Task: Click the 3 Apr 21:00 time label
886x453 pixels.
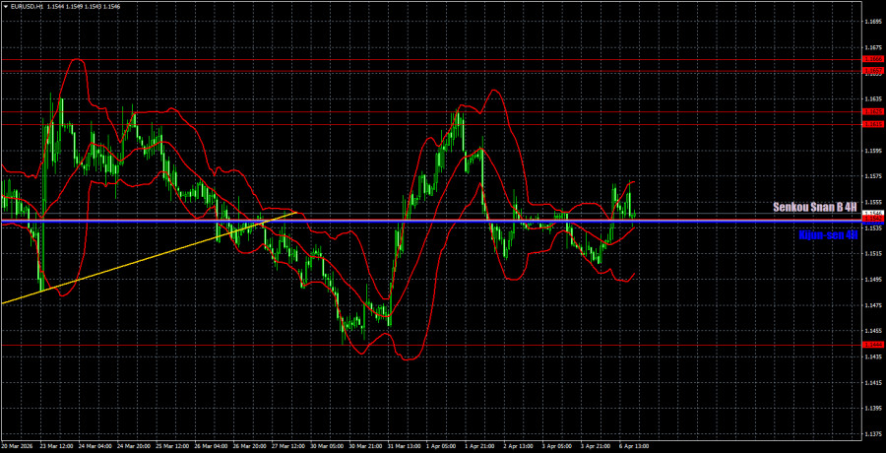Action: tap(596, 446)
